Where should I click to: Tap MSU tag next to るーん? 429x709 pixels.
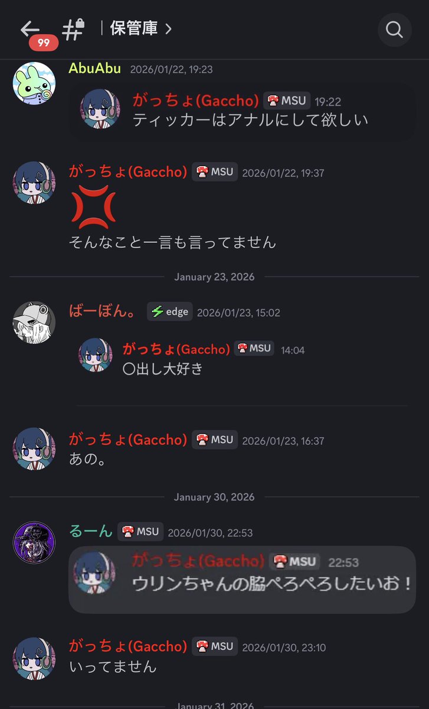click(x=140, y=532)
